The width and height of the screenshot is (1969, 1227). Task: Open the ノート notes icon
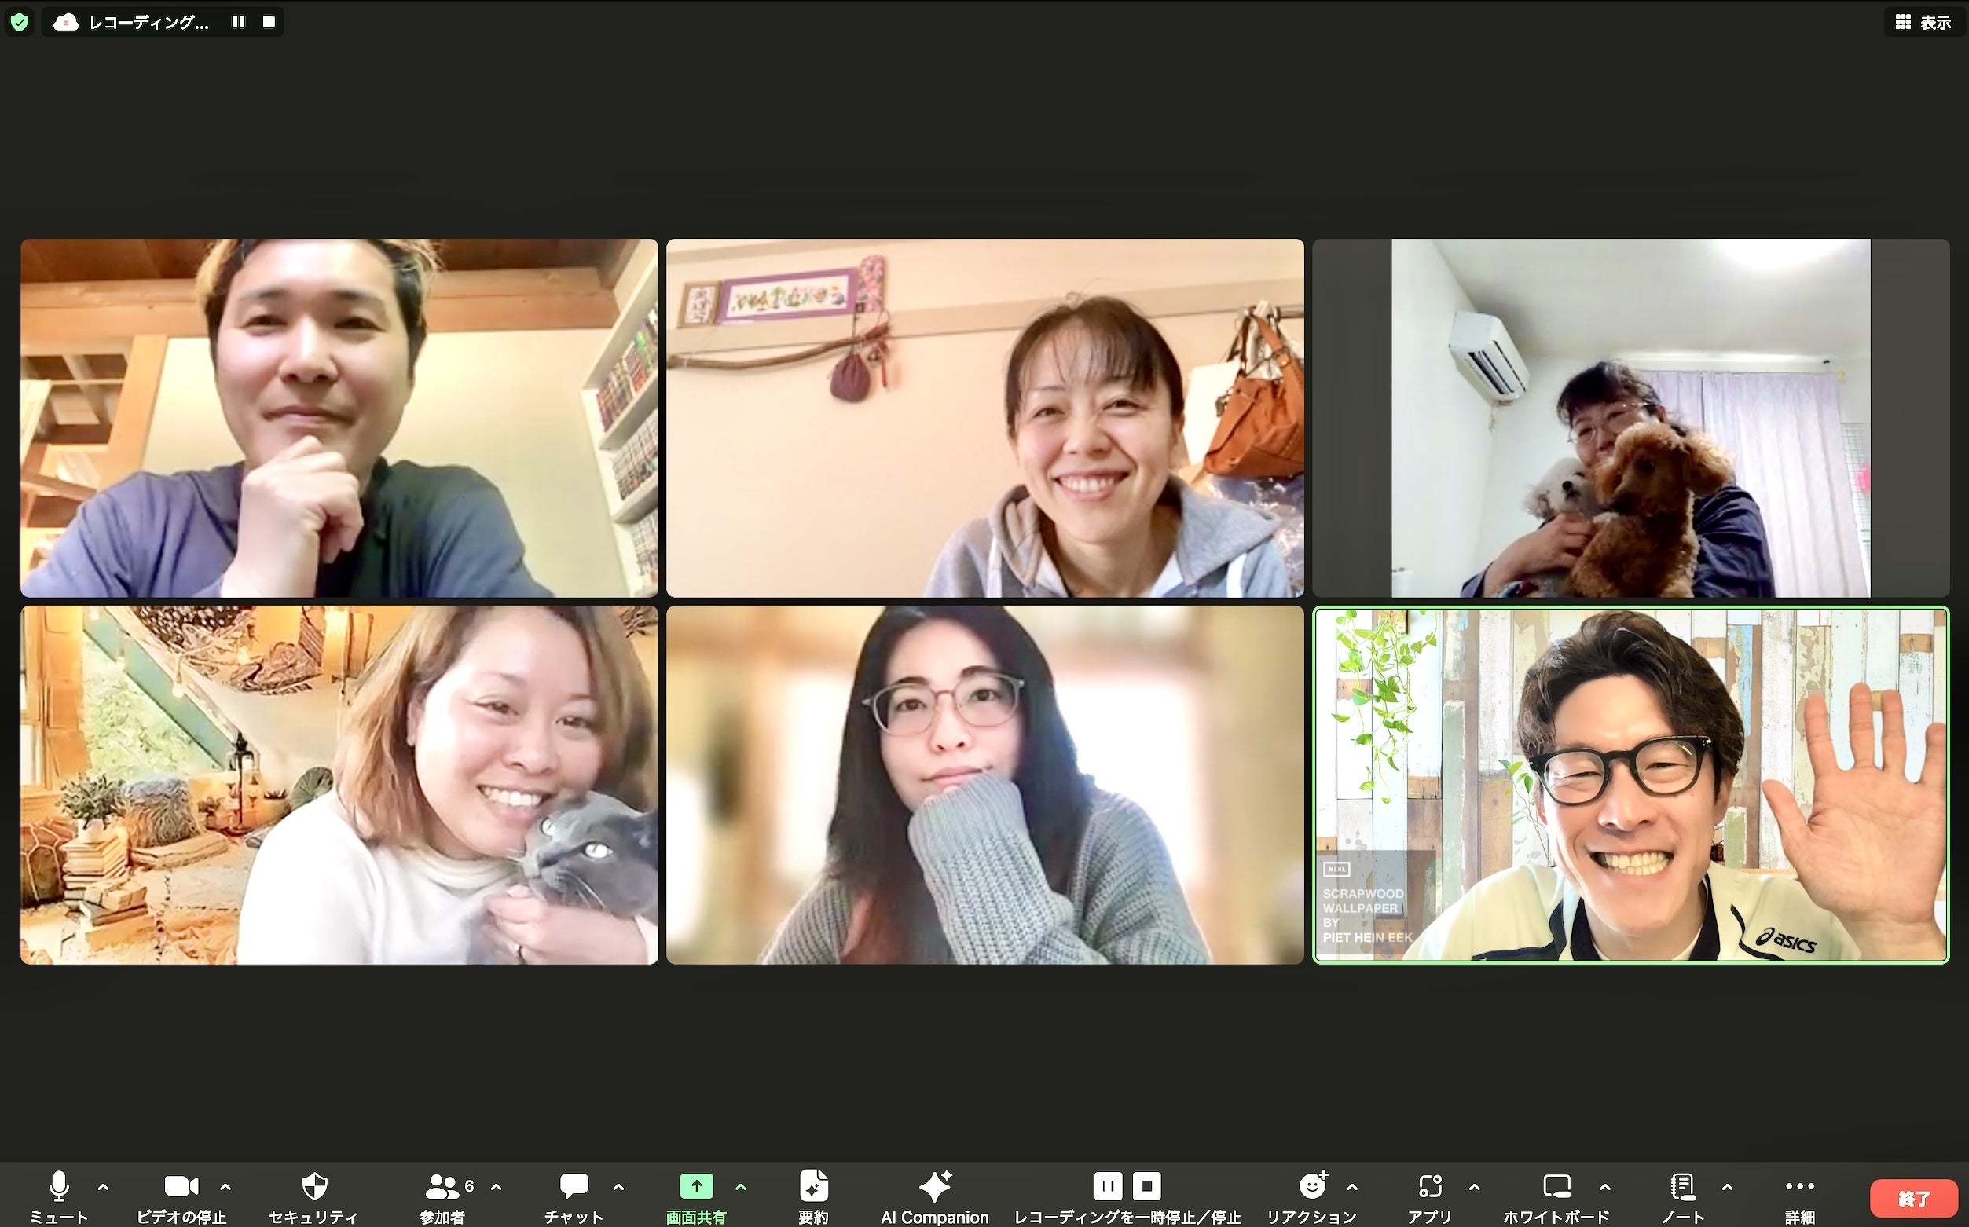(1682, 1186)
